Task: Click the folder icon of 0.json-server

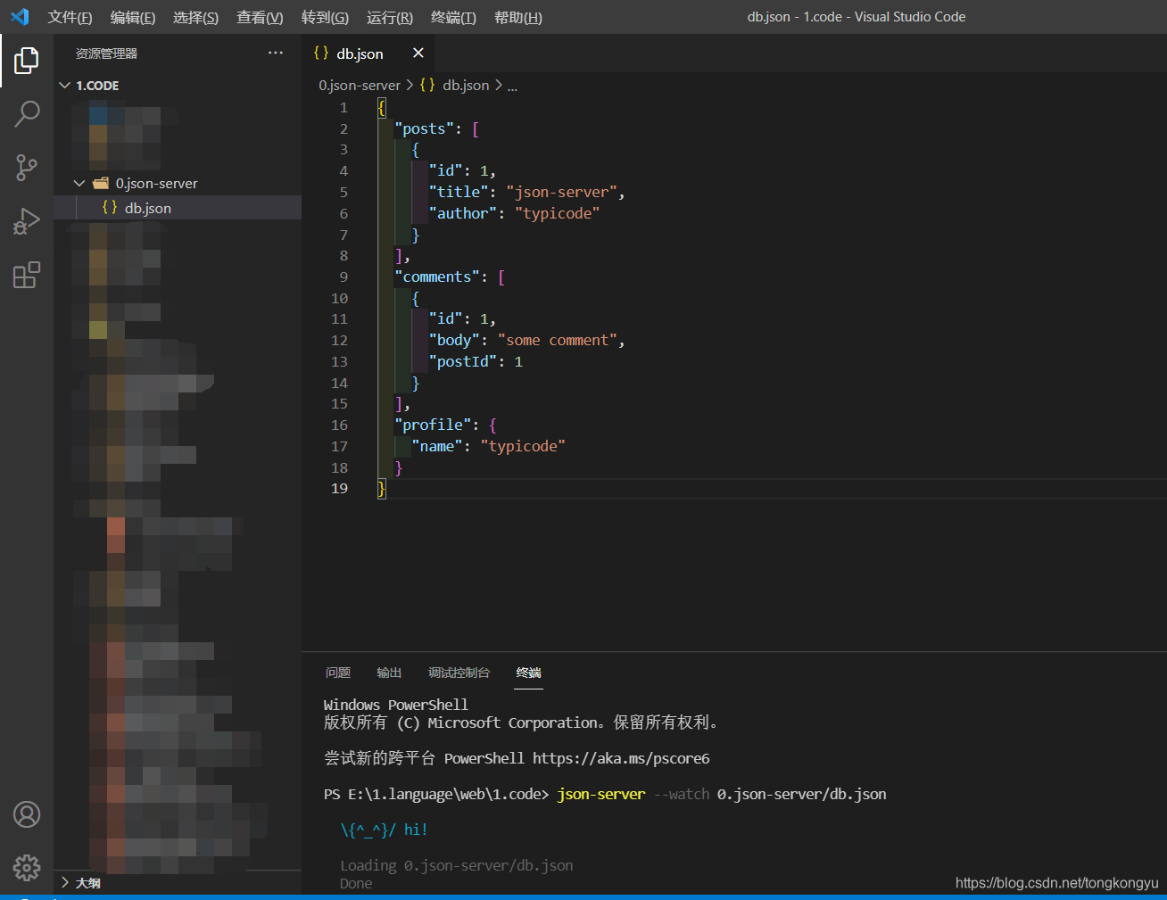Action: click(101, 183)
